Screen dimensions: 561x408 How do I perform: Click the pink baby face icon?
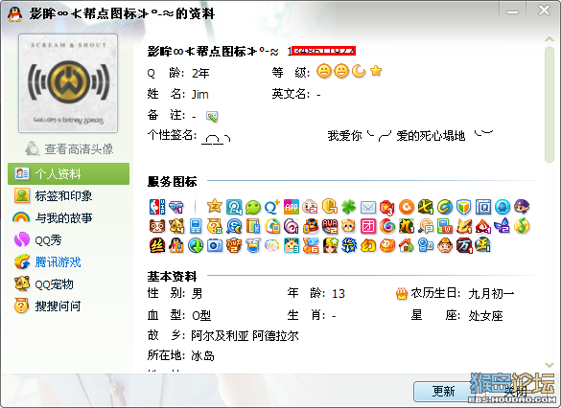tap(310, 207)
